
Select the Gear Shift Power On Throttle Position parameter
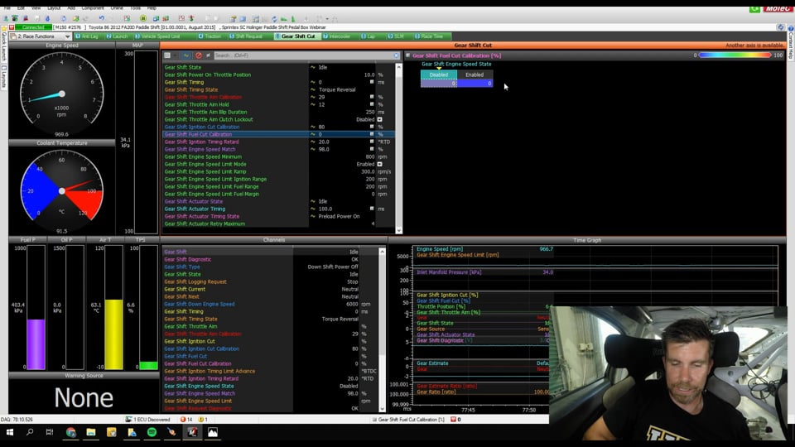pos(207,74)
